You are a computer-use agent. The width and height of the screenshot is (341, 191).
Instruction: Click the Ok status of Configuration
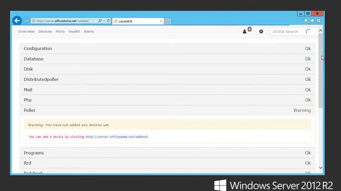tap(308, 48)
